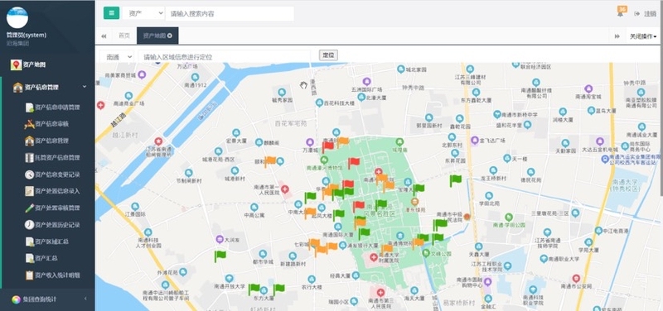
Task: Open the 资产 search type dropdown
Action: pyautogui.click(x=143, y=13)
